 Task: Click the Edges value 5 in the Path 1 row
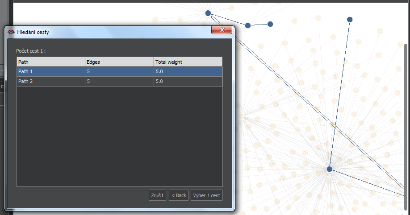pos(88,71)
